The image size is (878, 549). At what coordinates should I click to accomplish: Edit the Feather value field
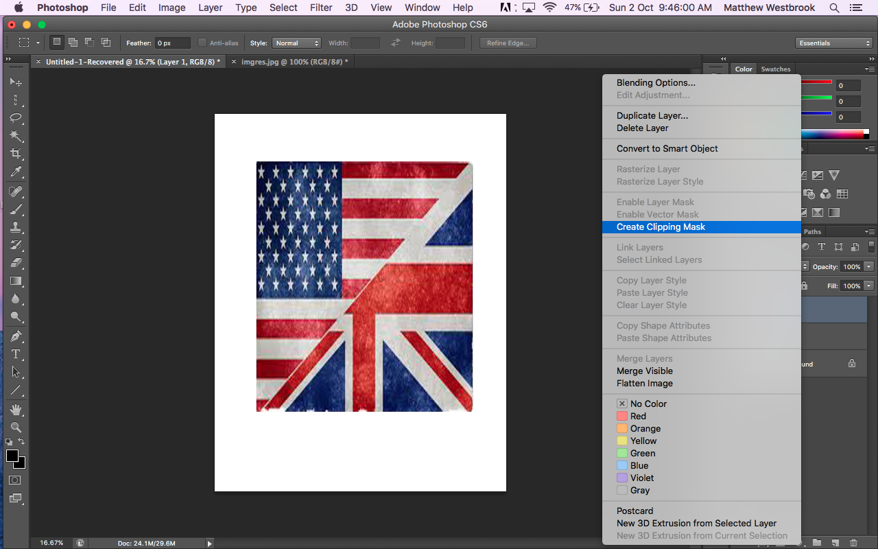(172, 43)
